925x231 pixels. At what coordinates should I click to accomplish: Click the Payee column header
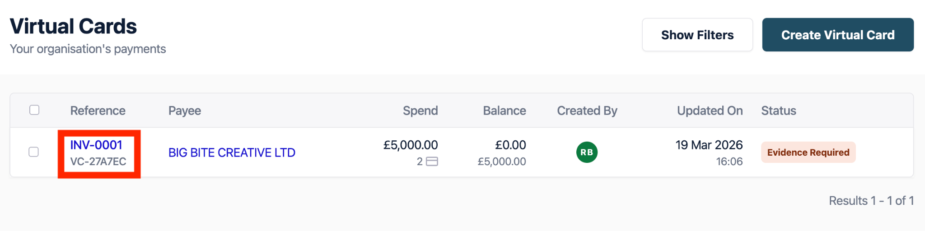pyautogui.click(x=184, y=111)
